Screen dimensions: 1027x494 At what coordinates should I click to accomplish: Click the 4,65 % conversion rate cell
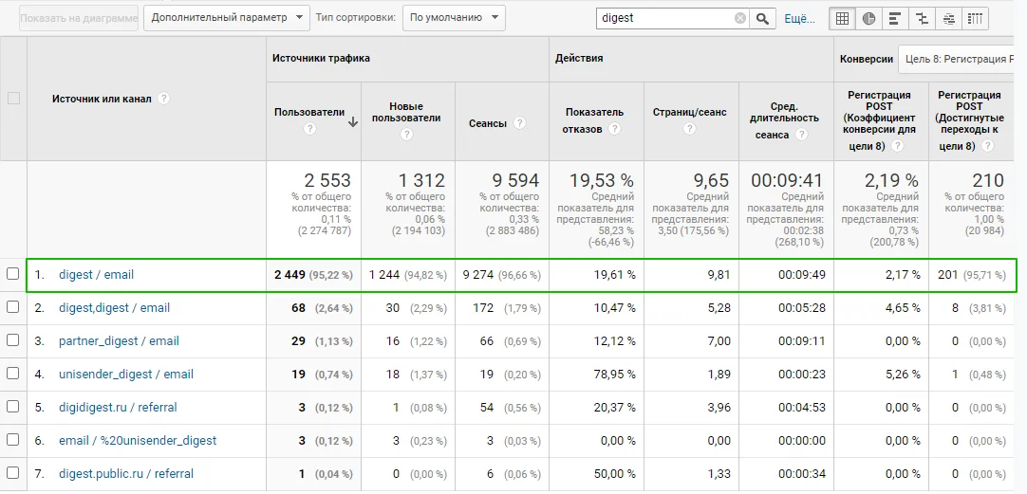click(902, 307)
